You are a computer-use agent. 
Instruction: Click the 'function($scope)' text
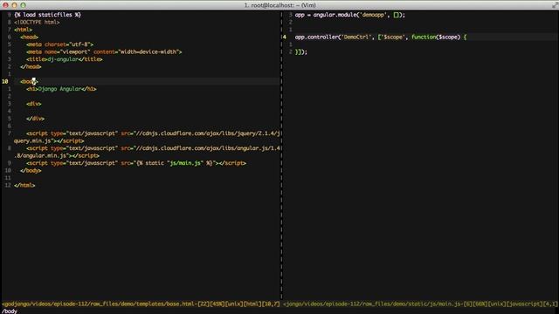click(436, 37)
